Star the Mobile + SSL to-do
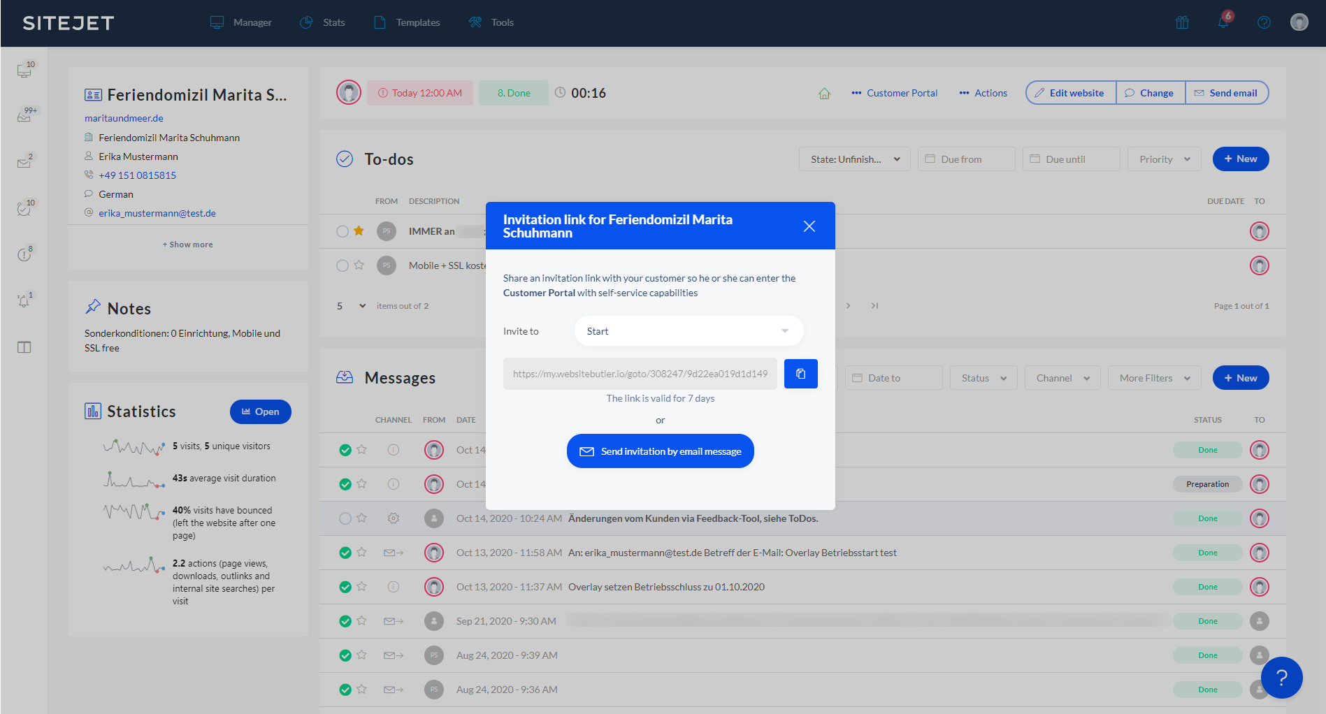 pos(359,265)
